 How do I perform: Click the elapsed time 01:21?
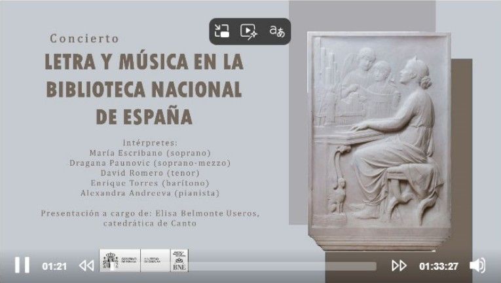pos(54,266)
